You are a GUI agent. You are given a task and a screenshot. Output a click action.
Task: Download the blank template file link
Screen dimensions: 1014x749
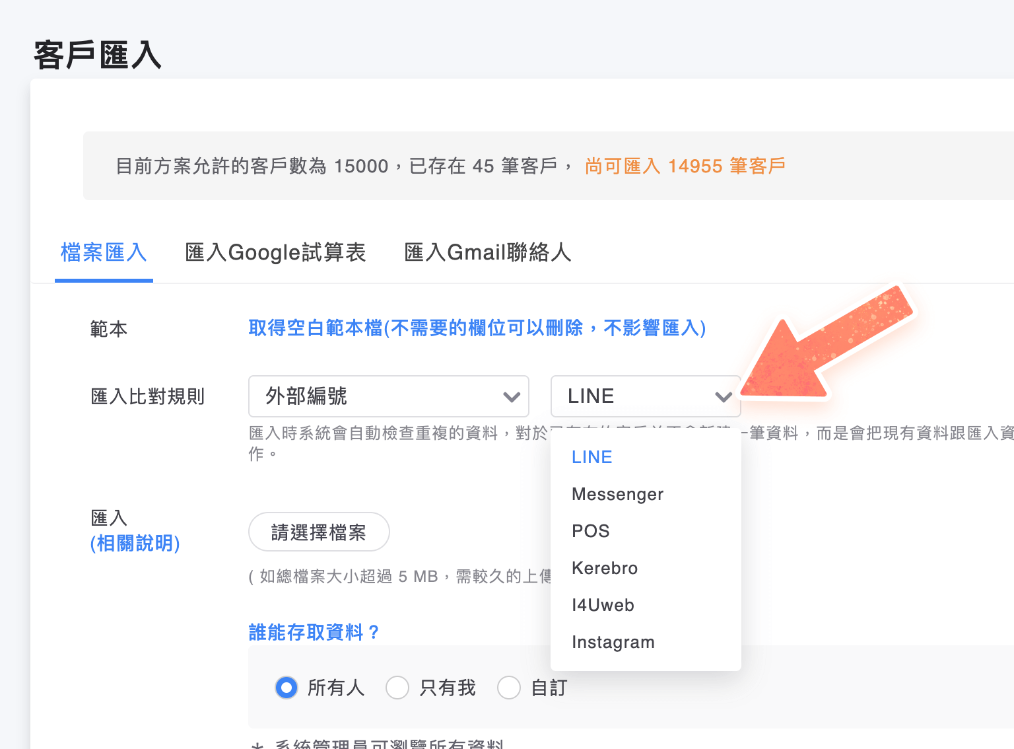[477, 328]
